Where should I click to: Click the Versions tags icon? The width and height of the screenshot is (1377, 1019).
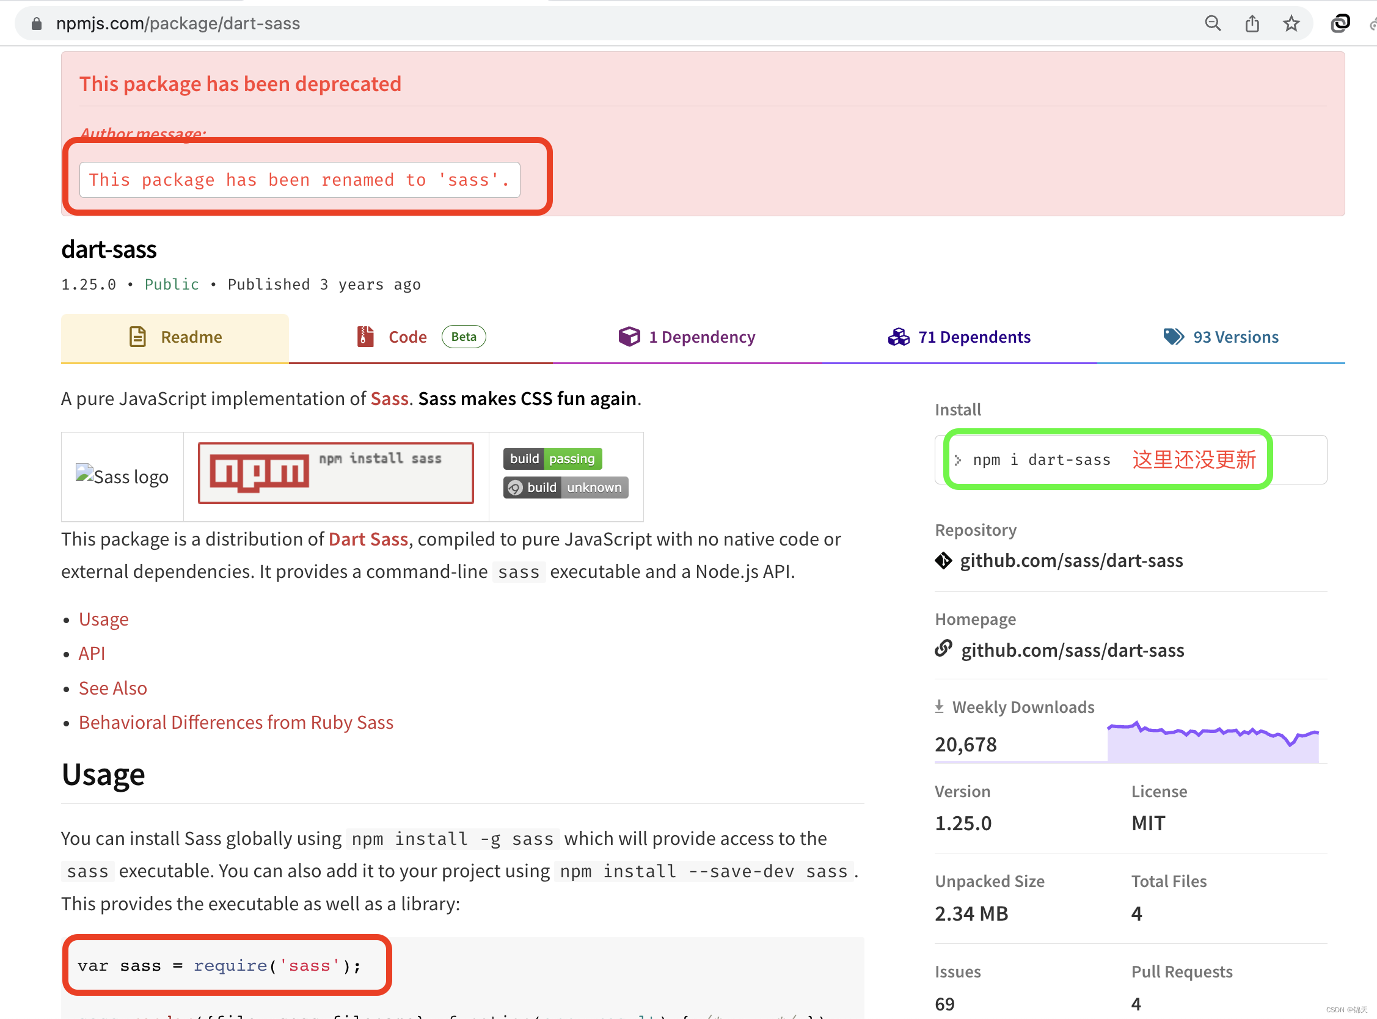tap(1174, 337)
